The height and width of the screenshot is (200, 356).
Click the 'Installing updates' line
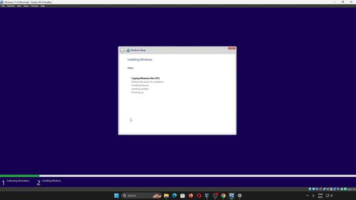click(140, 89)
